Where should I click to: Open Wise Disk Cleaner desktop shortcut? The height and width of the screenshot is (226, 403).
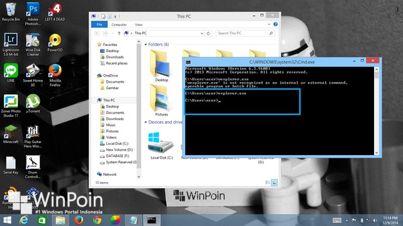pos(33,44)
